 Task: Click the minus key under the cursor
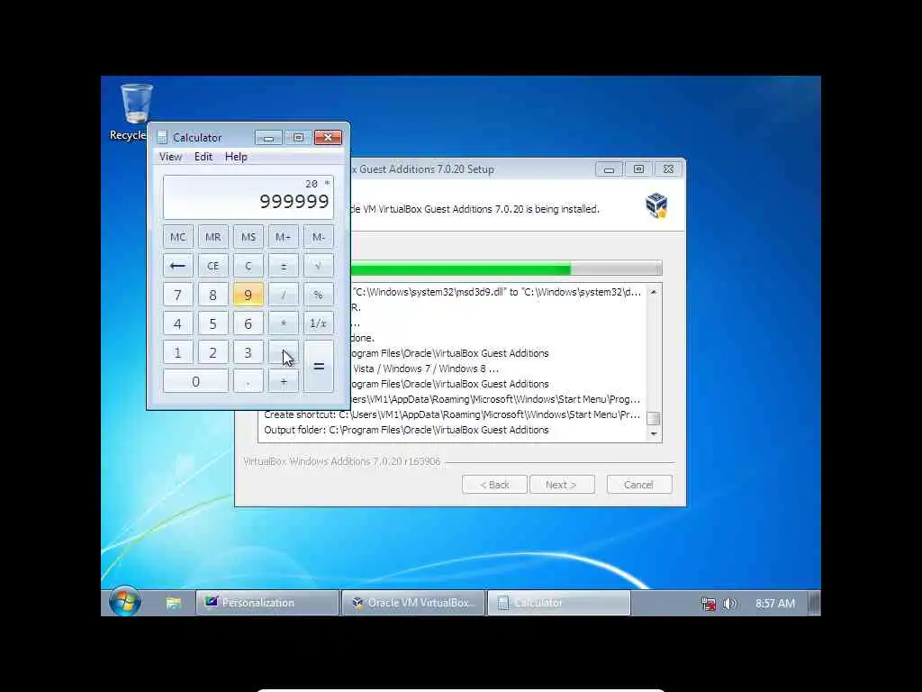[x=284, y=352]
